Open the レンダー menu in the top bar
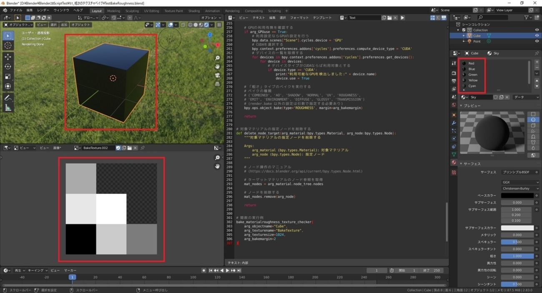Viewport: 542px width, 293px height. click(x=43, y=10)
